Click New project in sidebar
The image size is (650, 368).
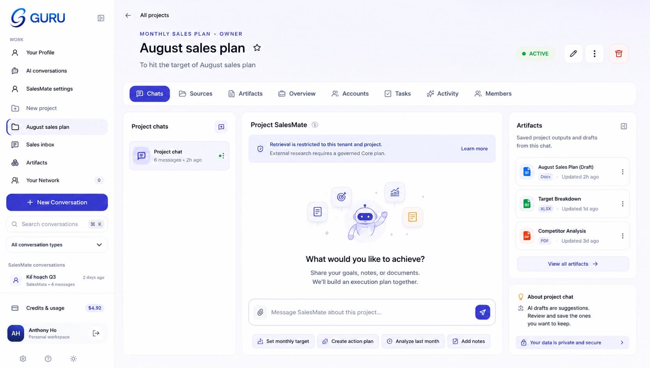pos(57,108)
